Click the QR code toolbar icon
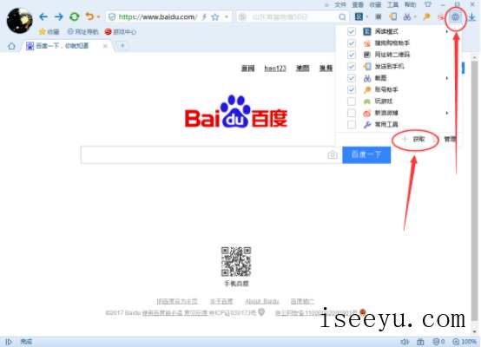481x347 pixels. (x=379, y=16)
